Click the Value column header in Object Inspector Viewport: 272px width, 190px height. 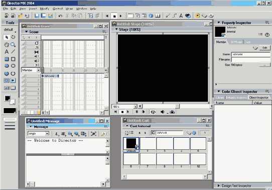pos(262,103)
